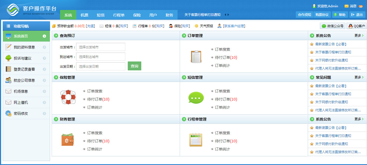367x165 pixels.
Task: Click the monitor icon beside 系统首页
Action: 8,36
